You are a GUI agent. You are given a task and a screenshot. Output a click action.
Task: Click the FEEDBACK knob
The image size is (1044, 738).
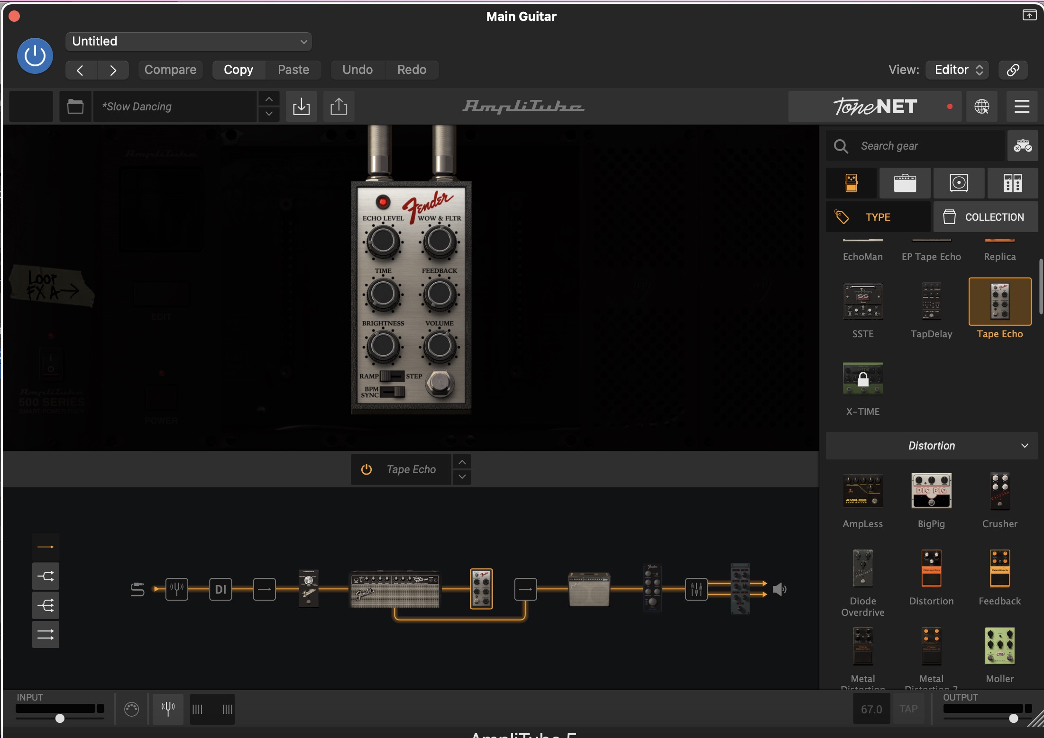[440, 294]
